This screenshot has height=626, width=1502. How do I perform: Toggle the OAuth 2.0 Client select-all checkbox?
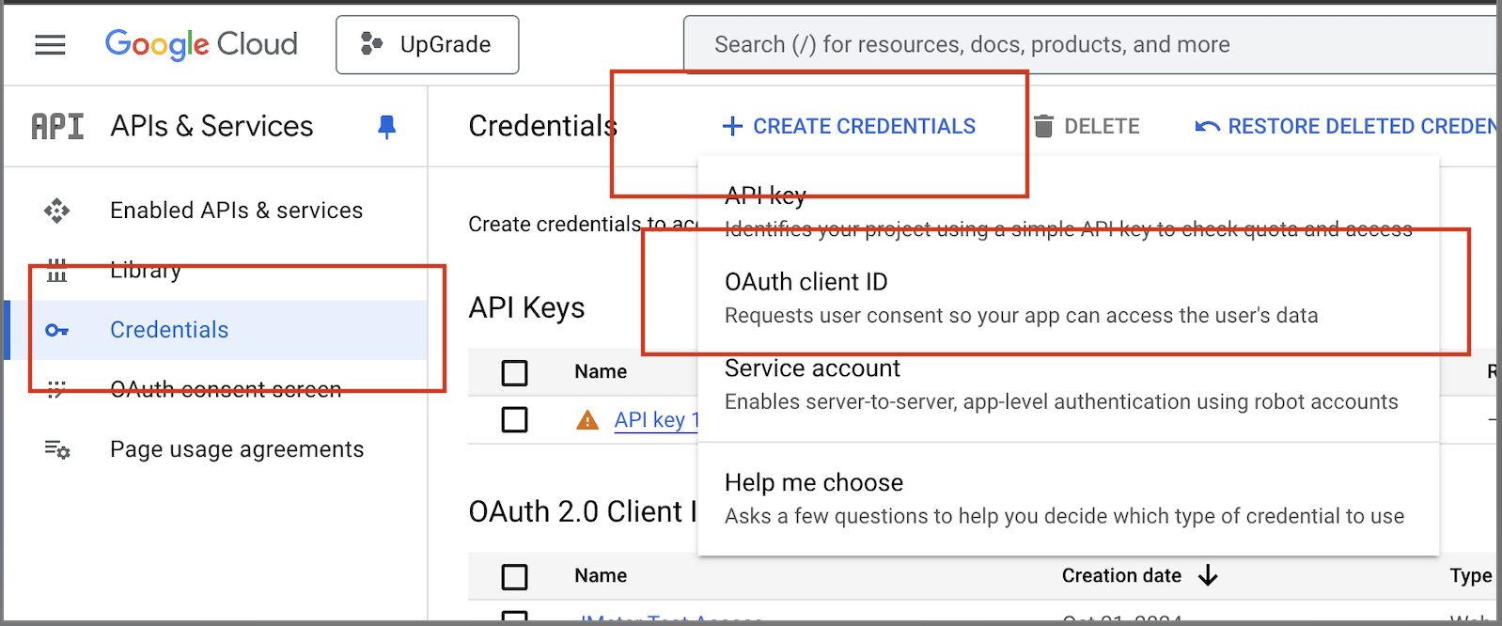tap(514, 576)
